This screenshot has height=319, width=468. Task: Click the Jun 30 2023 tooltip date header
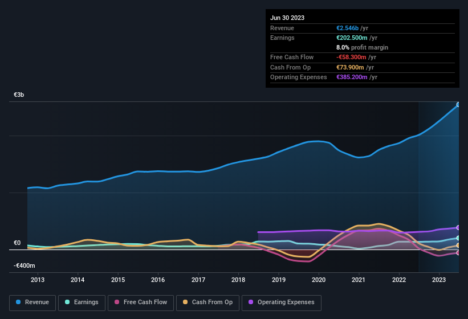[287, 18]
